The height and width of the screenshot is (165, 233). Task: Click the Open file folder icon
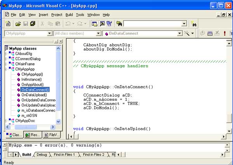pyautogui.click(x=18, y=24)
